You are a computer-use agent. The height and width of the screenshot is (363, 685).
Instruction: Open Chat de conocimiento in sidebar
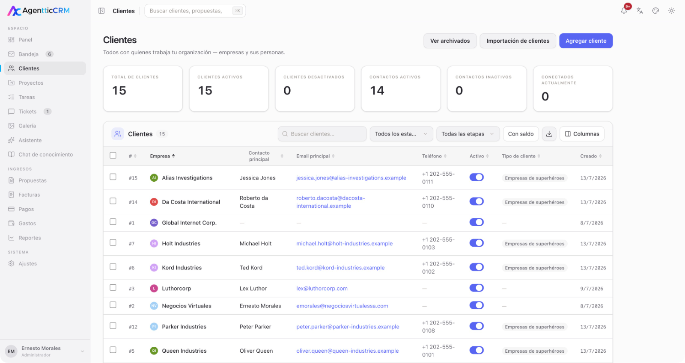coord(45,154)
